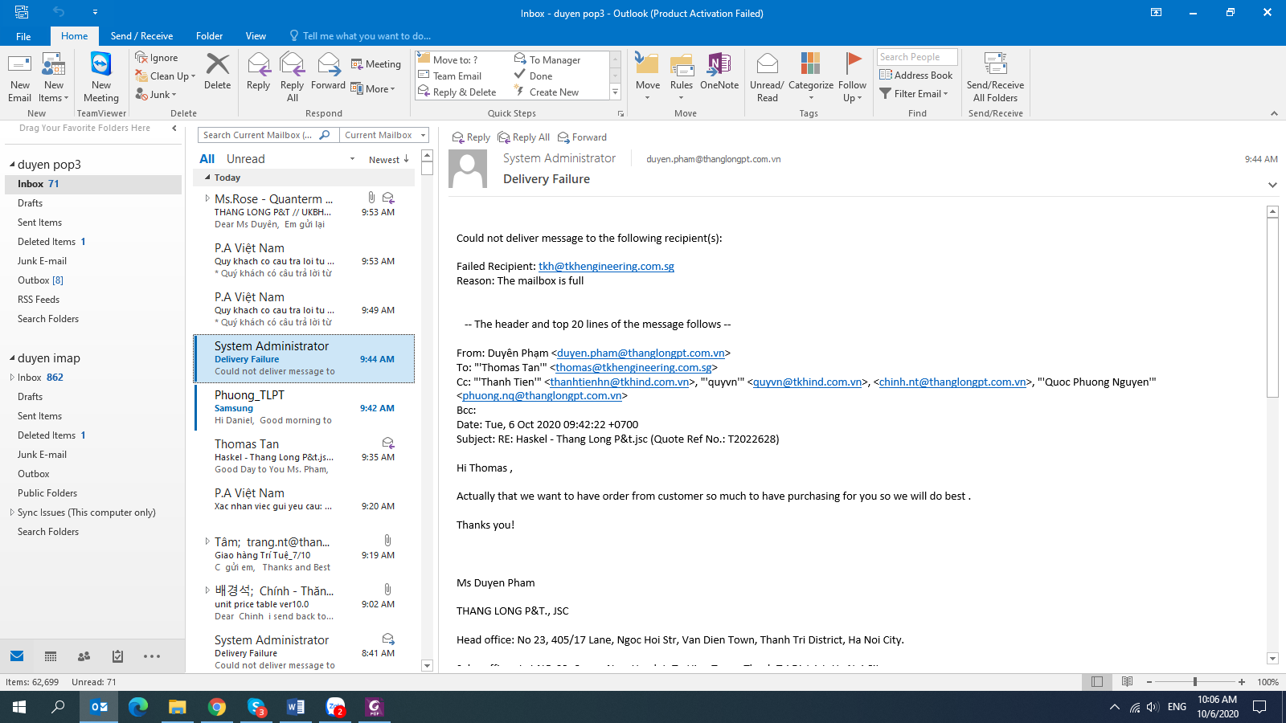Switch to Reading view in status bar
This screenshot has width=1286, height=723.
[1127, 682]
